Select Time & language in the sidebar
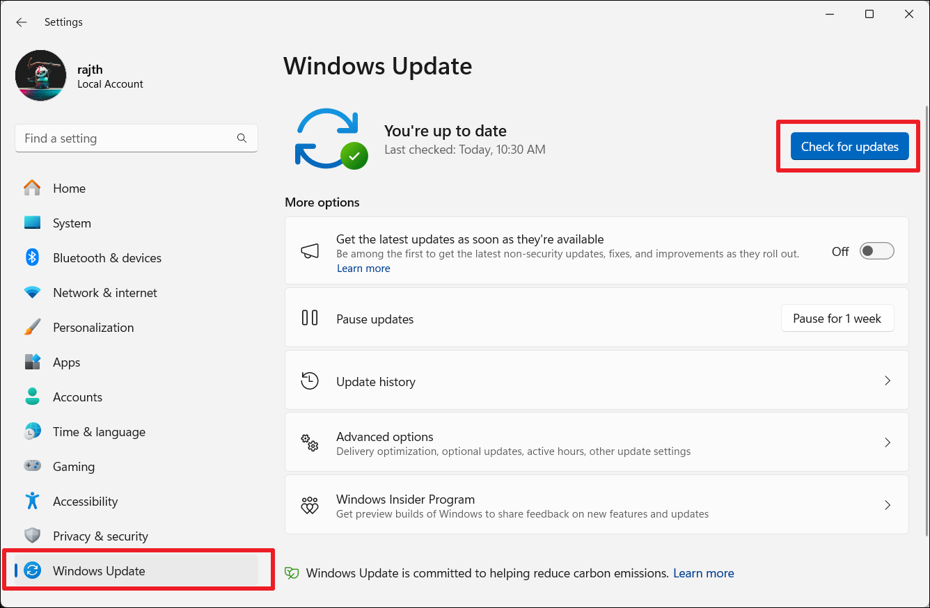The width and height of the screenshot is (930, 608). (x=99, y=432)
